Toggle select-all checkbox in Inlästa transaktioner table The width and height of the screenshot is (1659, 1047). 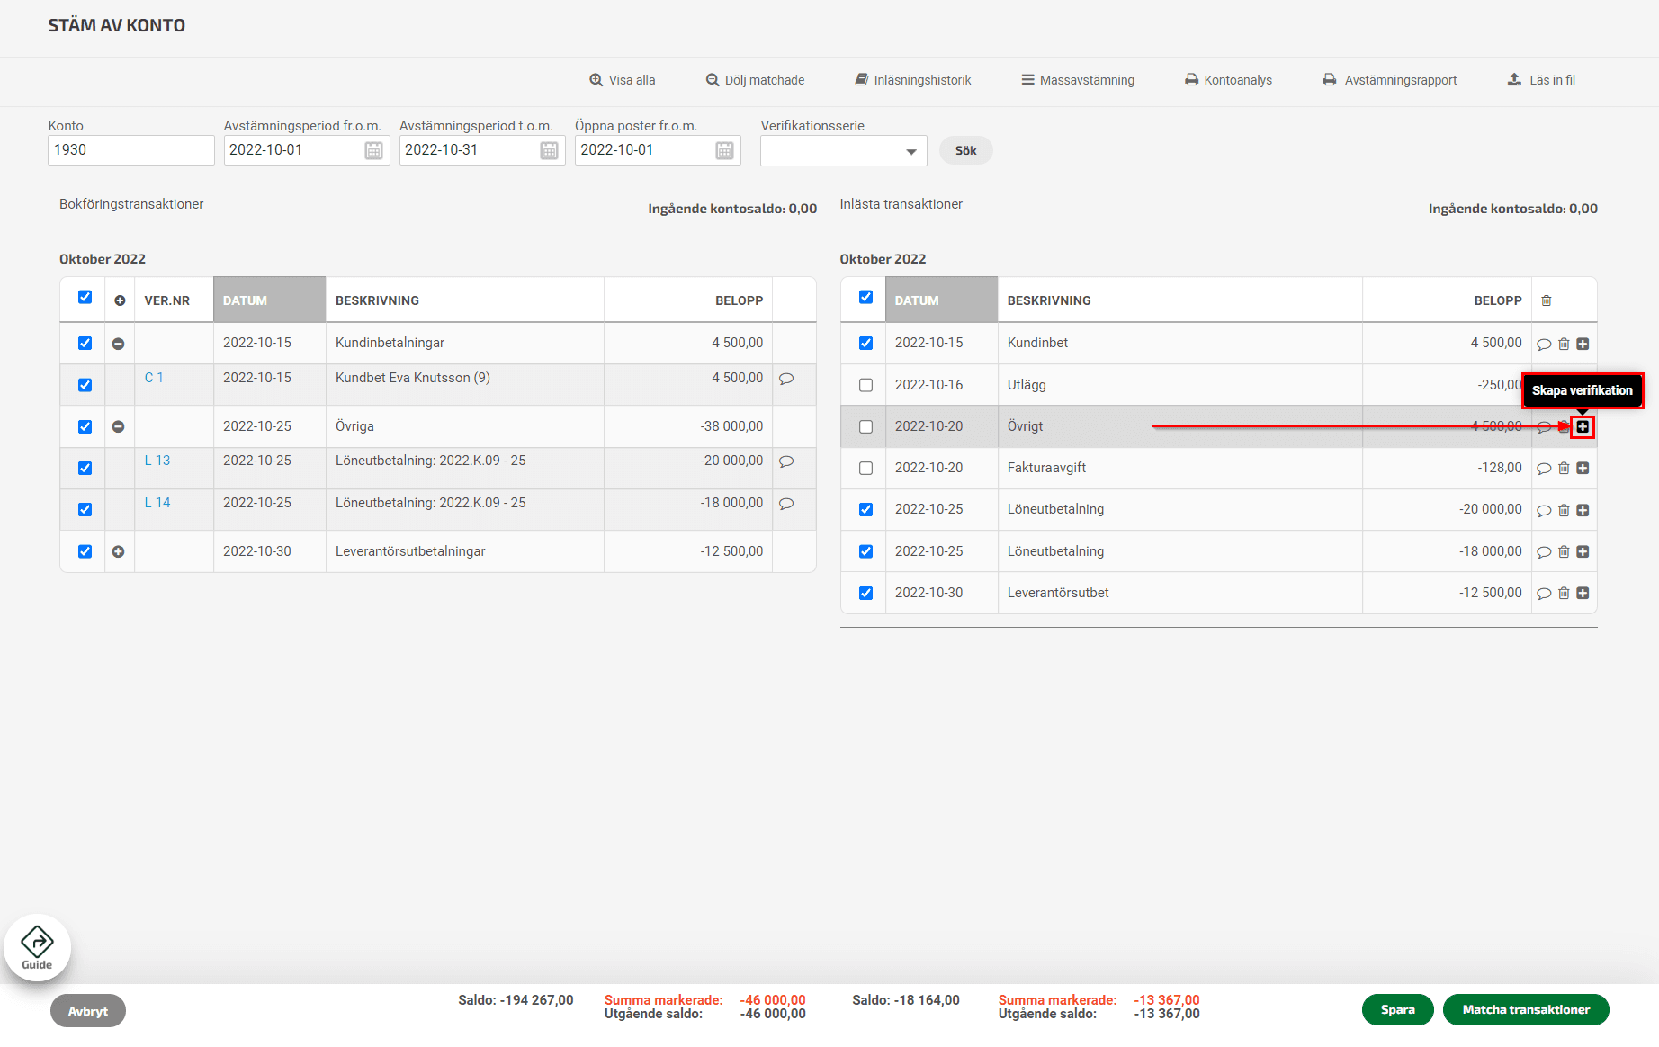(865, 297)
